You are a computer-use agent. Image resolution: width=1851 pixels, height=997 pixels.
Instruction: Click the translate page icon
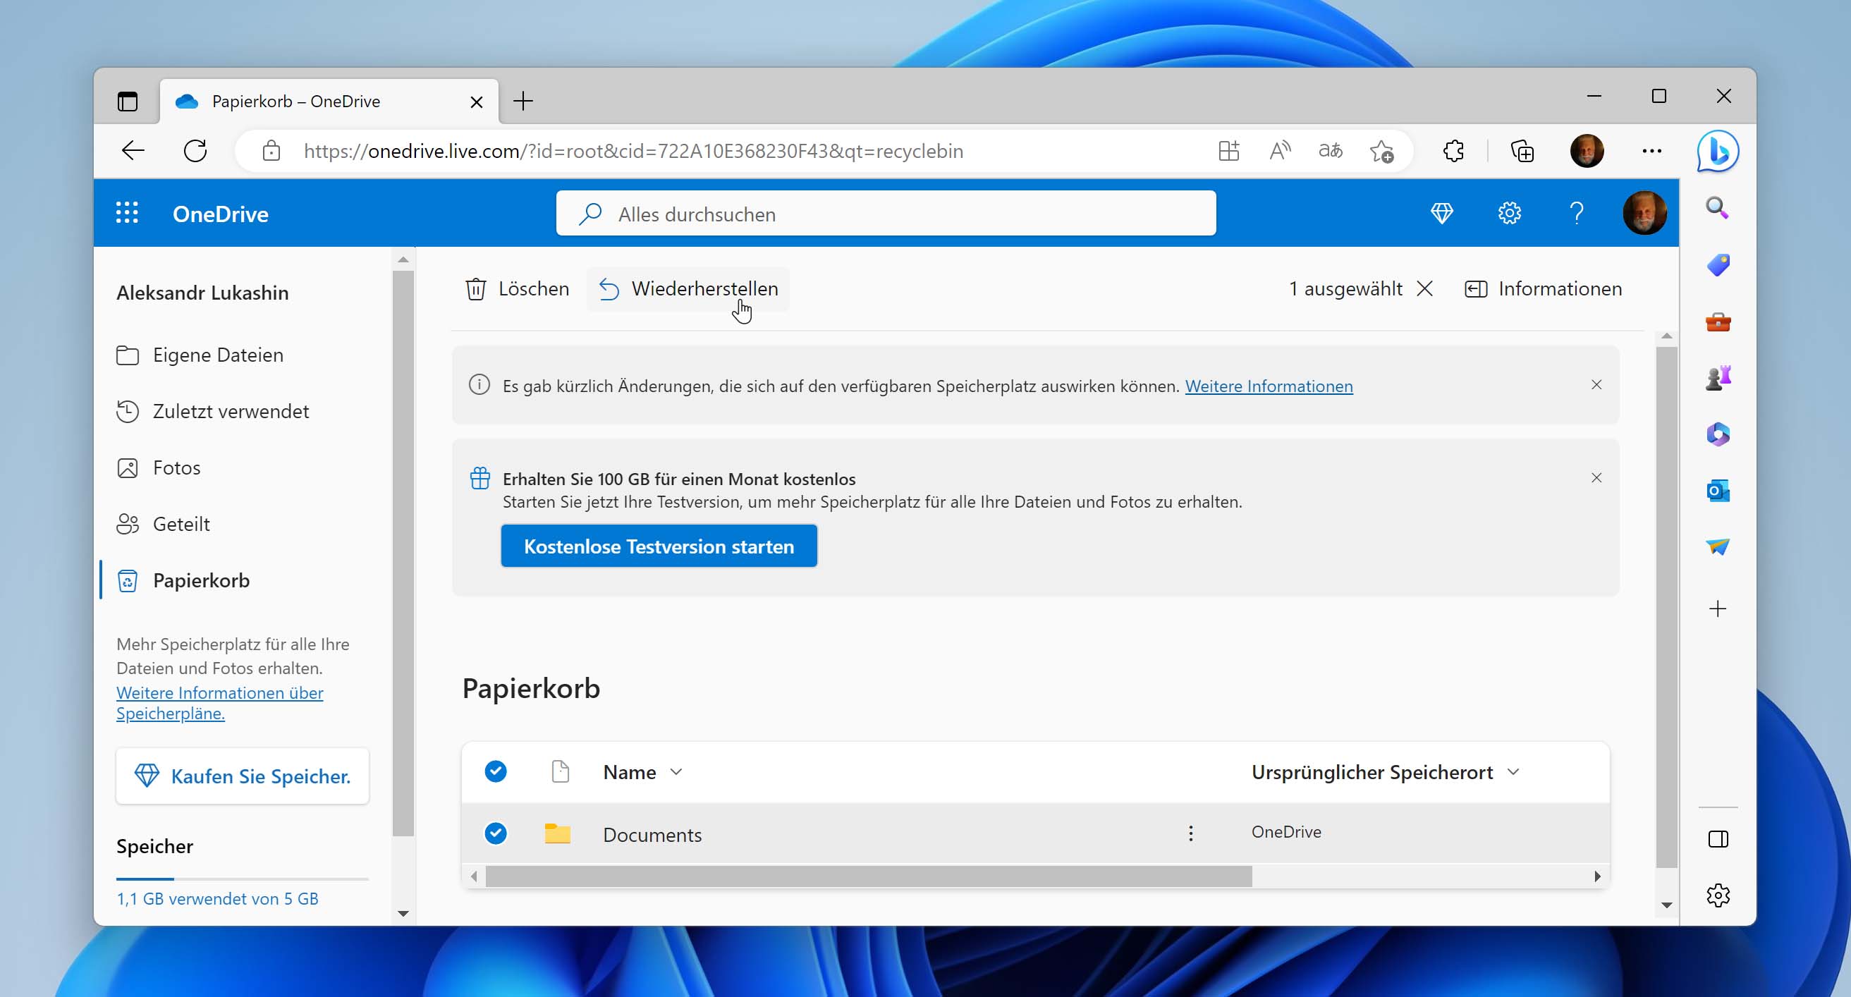pos(1330,151)
